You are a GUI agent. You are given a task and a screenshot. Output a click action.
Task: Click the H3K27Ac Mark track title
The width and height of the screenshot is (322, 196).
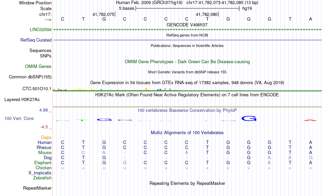(x=187, y=95)
